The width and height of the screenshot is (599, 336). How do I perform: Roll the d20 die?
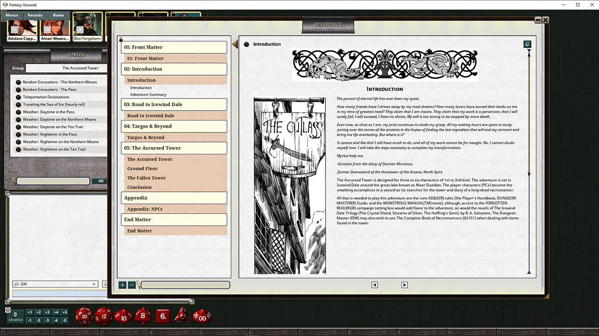[85, 316]
